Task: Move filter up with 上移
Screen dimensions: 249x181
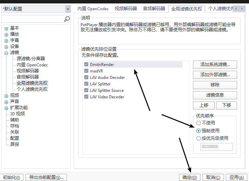Action: point(204,105)
